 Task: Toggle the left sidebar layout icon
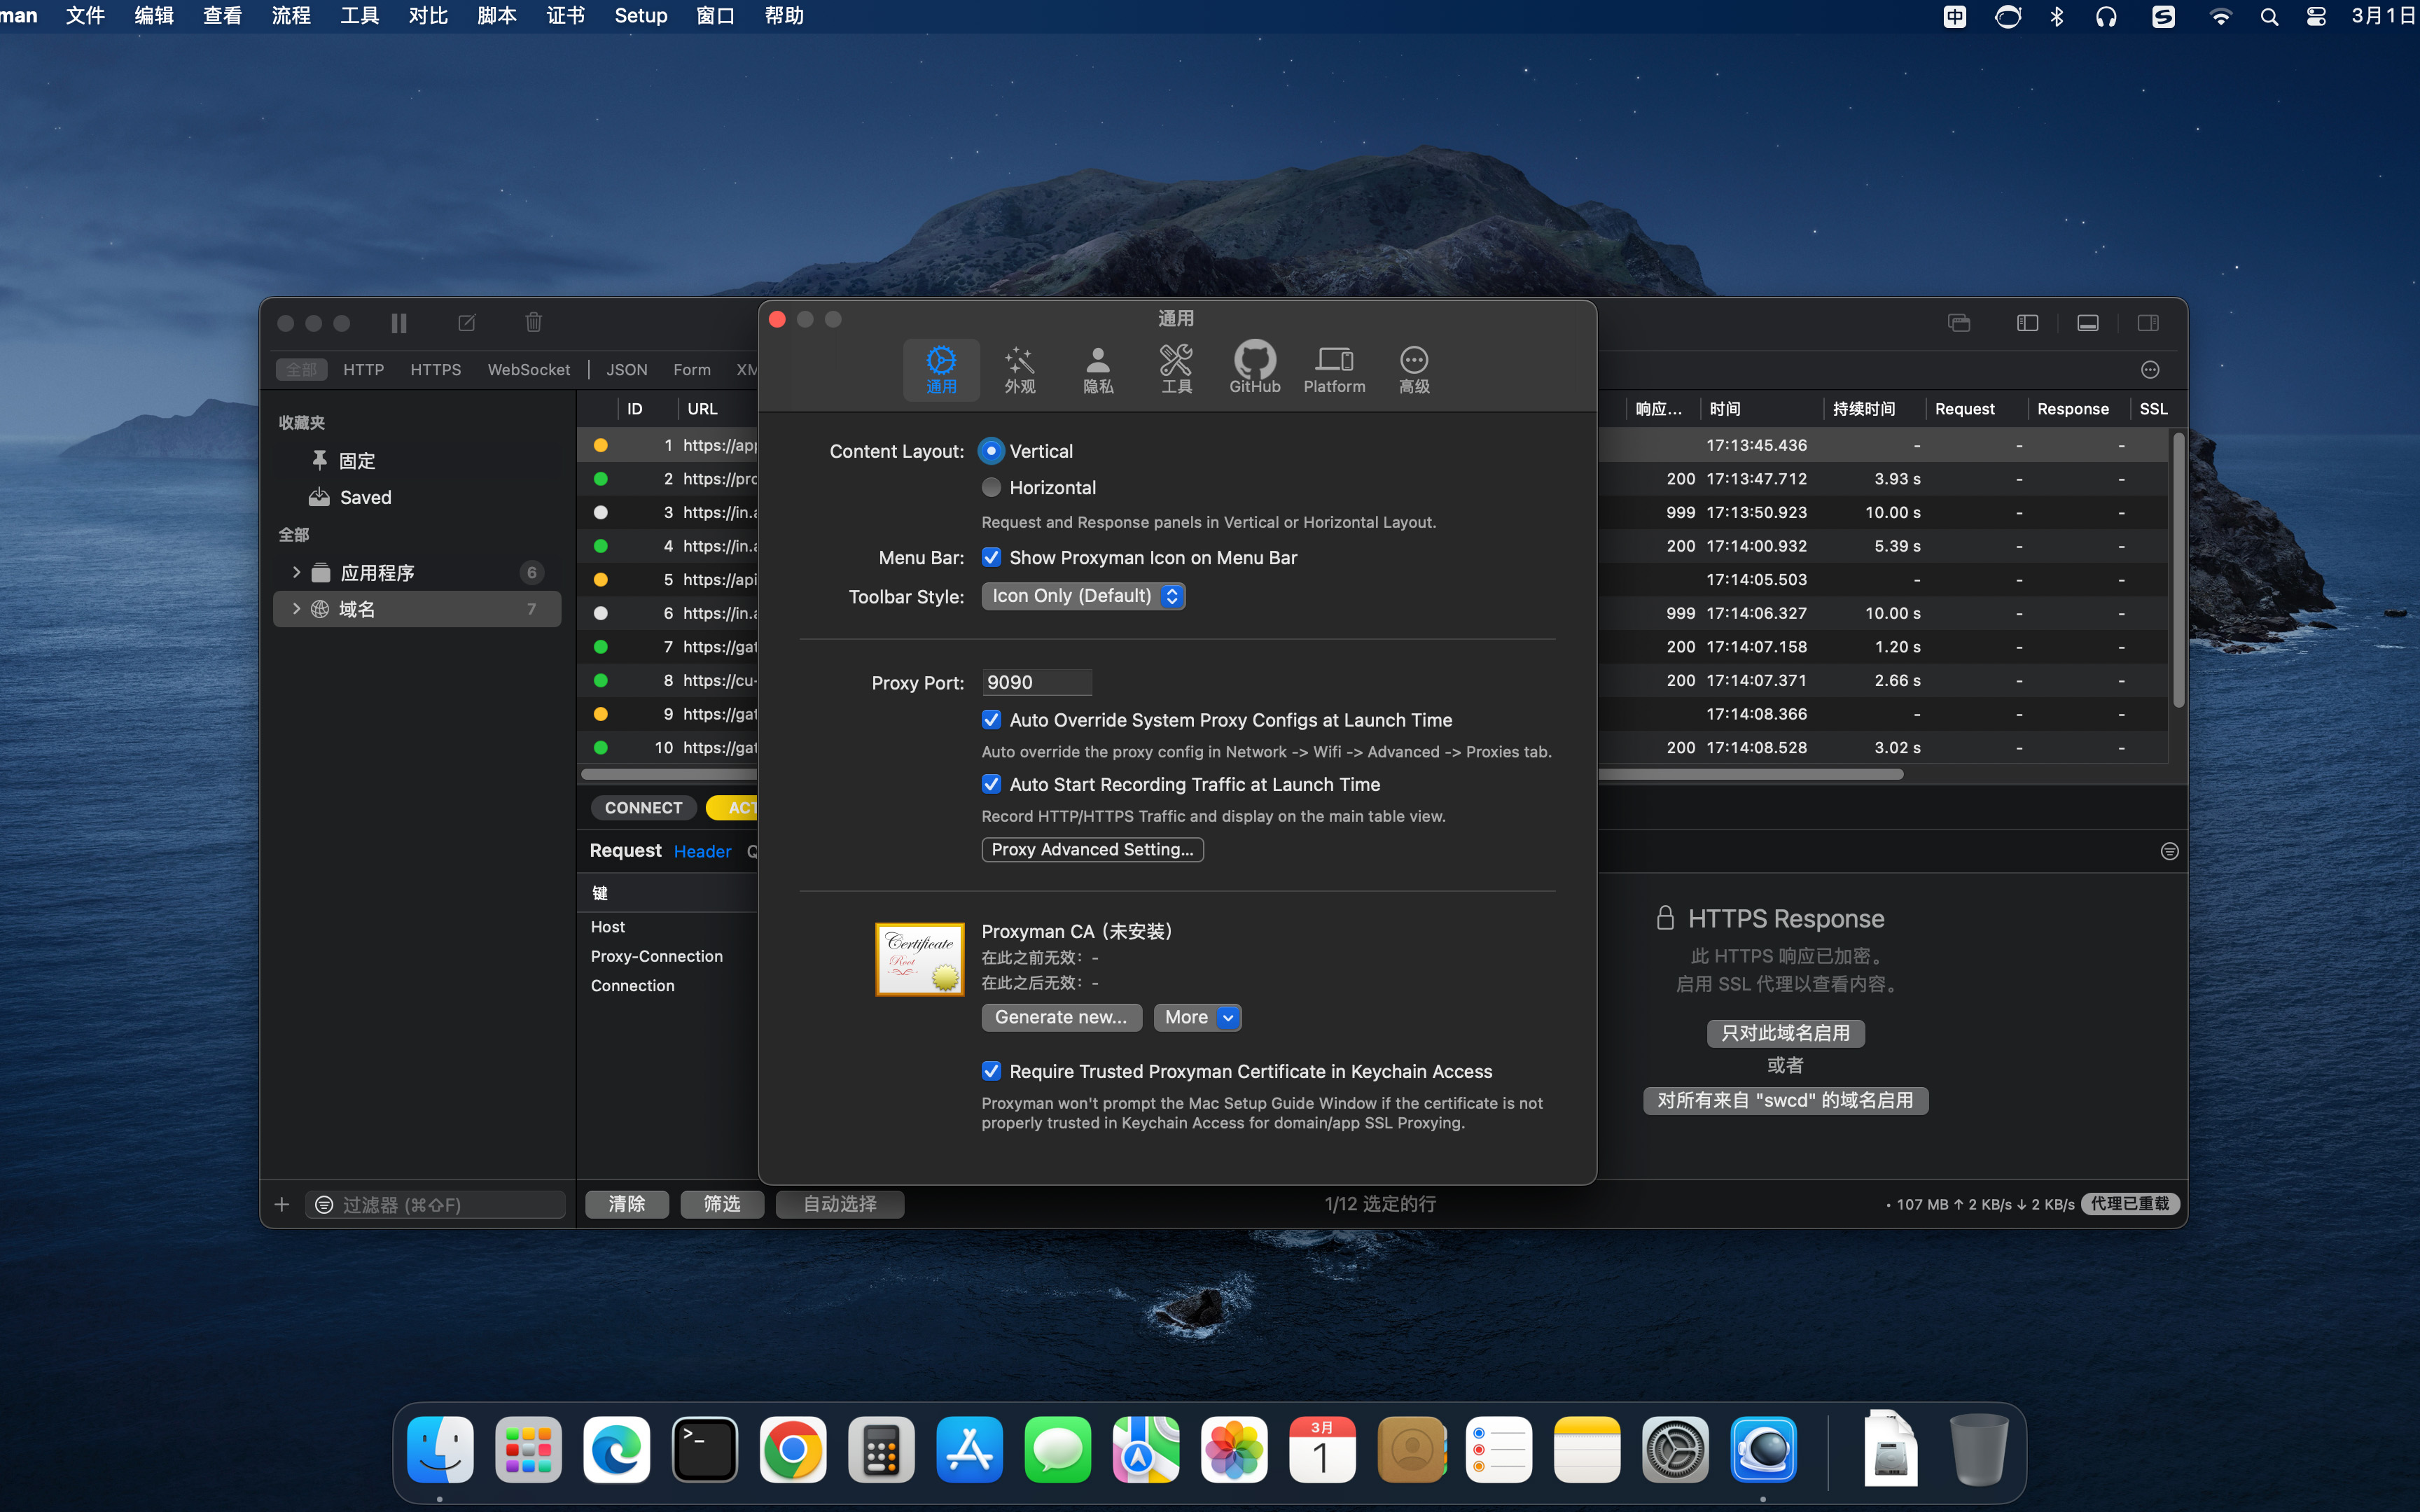click(x=2027, y=323)
